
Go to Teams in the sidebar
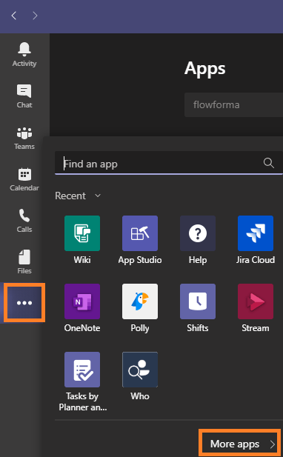[x=24, y=139]
